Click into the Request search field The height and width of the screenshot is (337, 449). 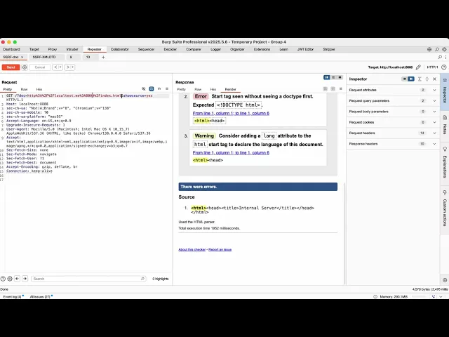(x=88, y=279)
